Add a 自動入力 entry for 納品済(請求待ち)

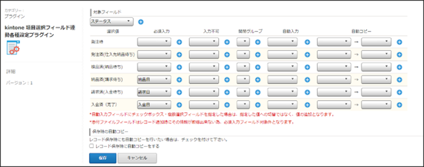tap(307, 79)
